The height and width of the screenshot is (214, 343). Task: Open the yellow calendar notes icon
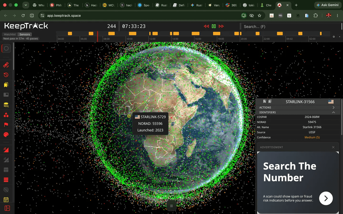tap(6, 200)
